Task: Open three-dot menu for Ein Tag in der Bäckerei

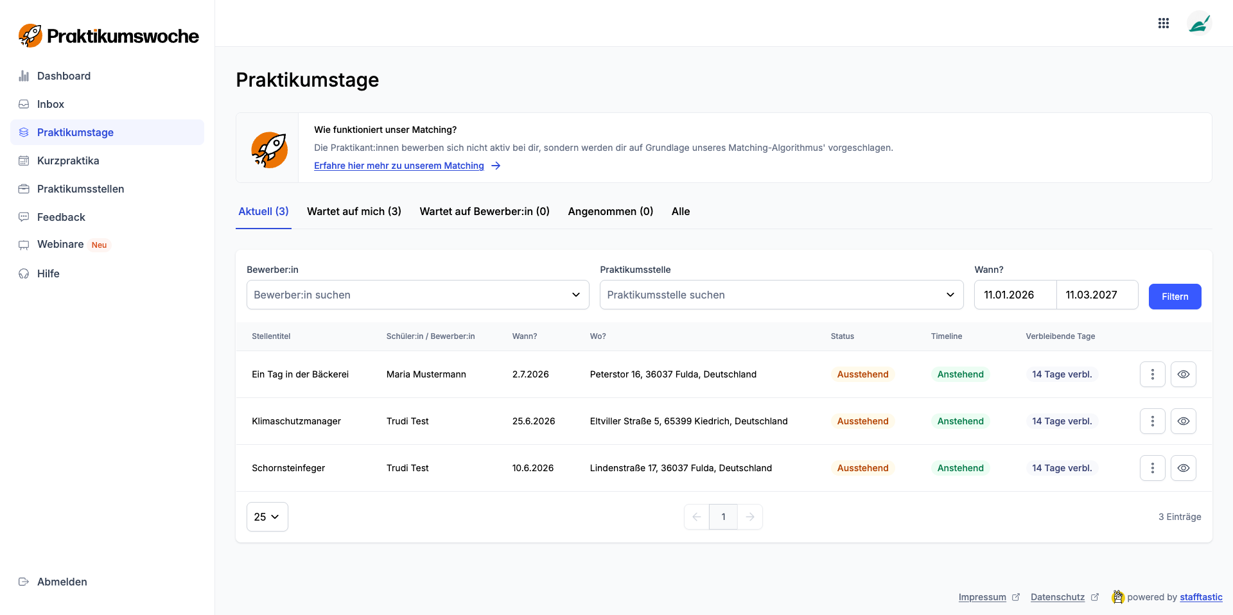Action: (1152, 374)
